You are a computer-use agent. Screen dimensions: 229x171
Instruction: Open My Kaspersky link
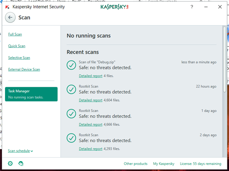pyautogui.click(x=164, y=163)
